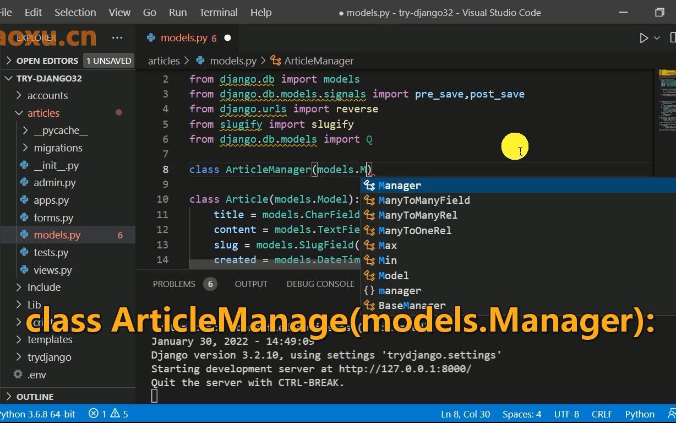Screen dimensions: 676x423
Task: Change line ending via CRLF button
Action: 601,414
